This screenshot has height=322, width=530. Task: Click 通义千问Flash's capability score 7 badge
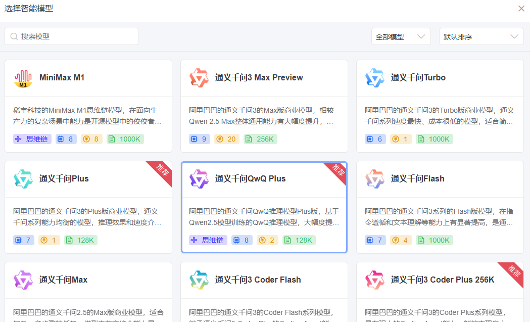375,240
